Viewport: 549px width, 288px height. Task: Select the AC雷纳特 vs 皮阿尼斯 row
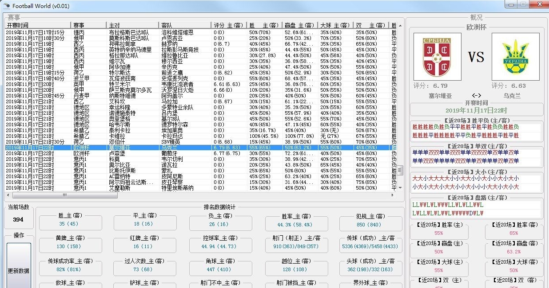[x=201, y=176]
